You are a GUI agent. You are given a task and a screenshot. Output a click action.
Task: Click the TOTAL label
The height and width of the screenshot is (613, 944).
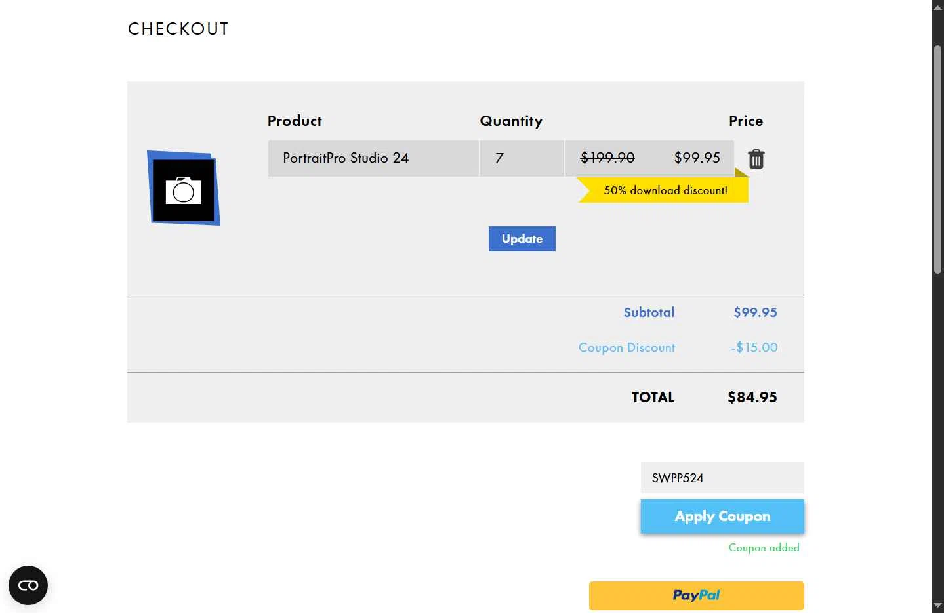pos(653,398)
